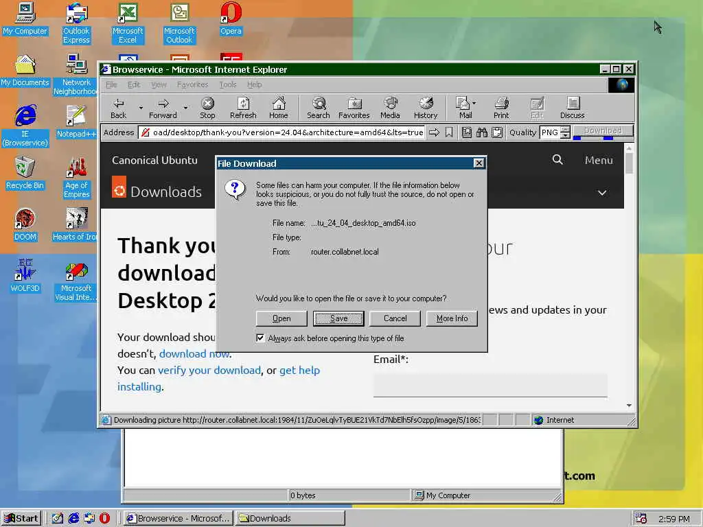
Task: Click the Go arrow next to the address bar
Action: [x=434, y=132]
